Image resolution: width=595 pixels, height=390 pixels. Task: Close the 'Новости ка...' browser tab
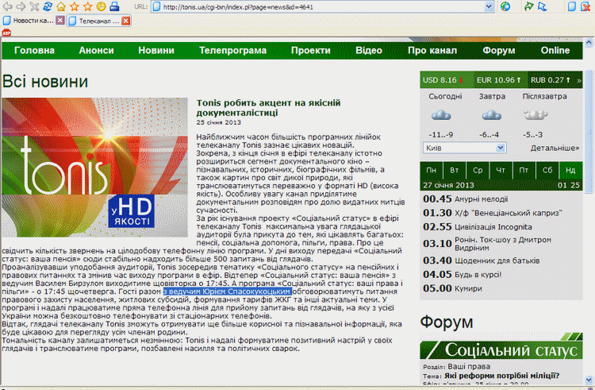(x=60, y=20)
